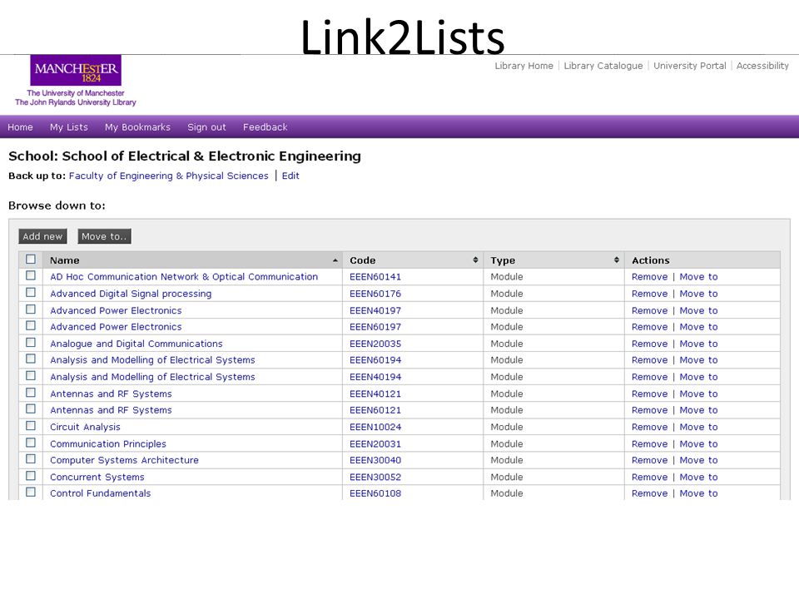
Task: Tick the Computer Systems Architecture checkbox
Action: (31, 458)
